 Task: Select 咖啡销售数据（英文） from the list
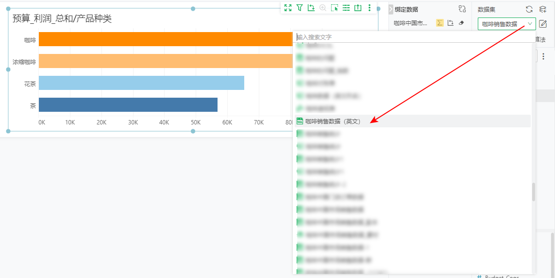pos(333,122)
